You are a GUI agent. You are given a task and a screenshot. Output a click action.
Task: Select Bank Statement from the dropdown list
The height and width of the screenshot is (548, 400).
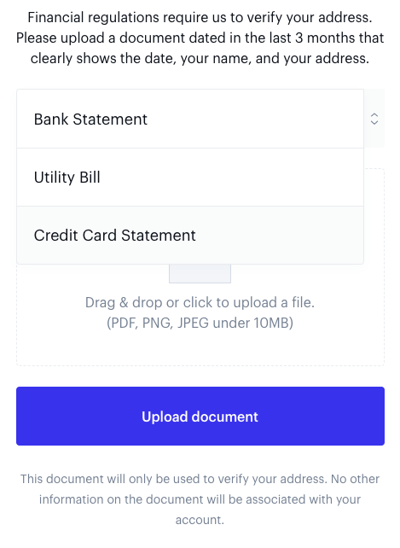pos(190,119)
